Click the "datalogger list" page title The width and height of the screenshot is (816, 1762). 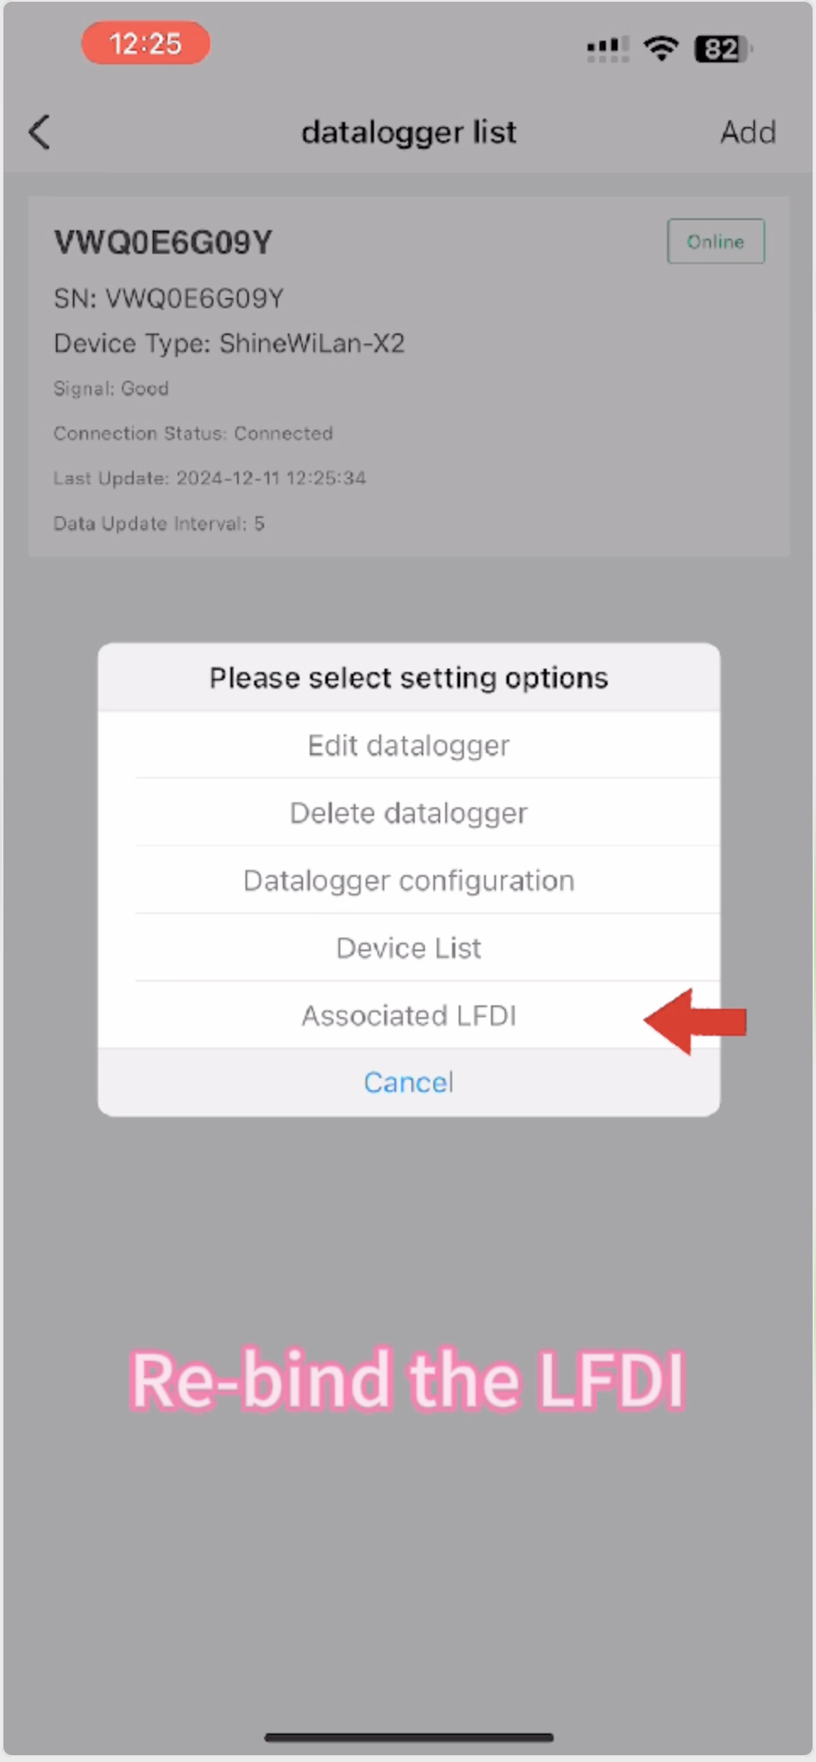[x=409, y=133]
